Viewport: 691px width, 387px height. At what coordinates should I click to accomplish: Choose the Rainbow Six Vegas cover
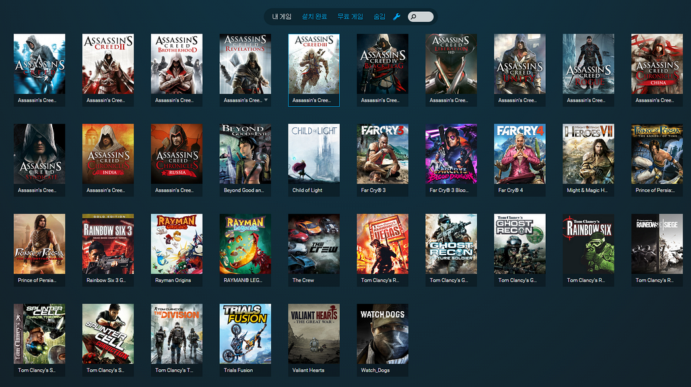[383, 244]
